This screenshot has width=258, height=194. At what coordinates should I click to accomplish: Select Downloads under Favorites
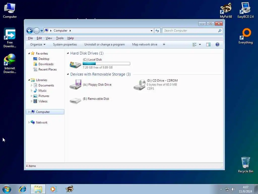tap(46, 64)
